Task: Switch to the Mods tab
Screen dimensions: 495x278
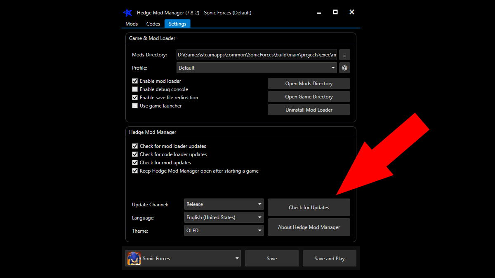Action: pyautogui.click(x=131, y=23)
